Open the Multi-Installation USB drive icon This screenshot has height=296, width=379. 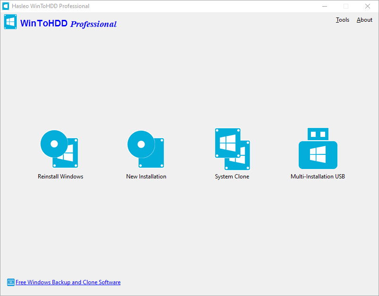tap(318, 148)
